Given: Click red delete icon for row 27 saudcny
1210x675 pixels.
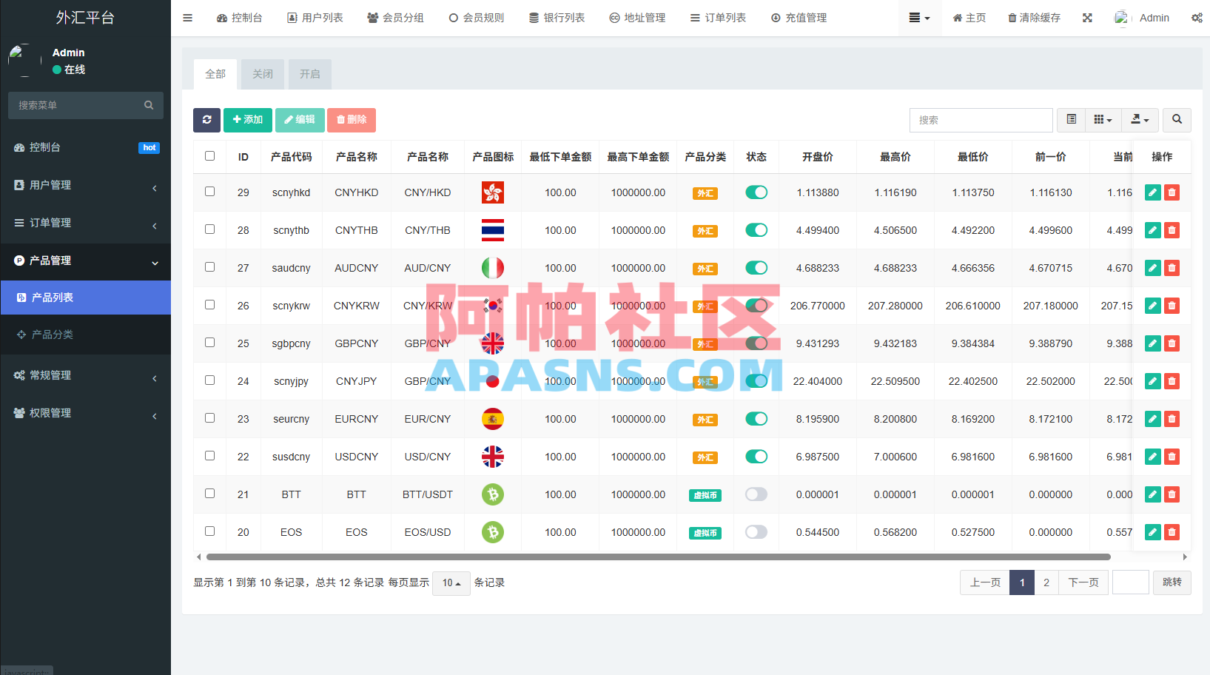Looking at the screenshot, I should pyautogui.click(x=1172, y=268).
